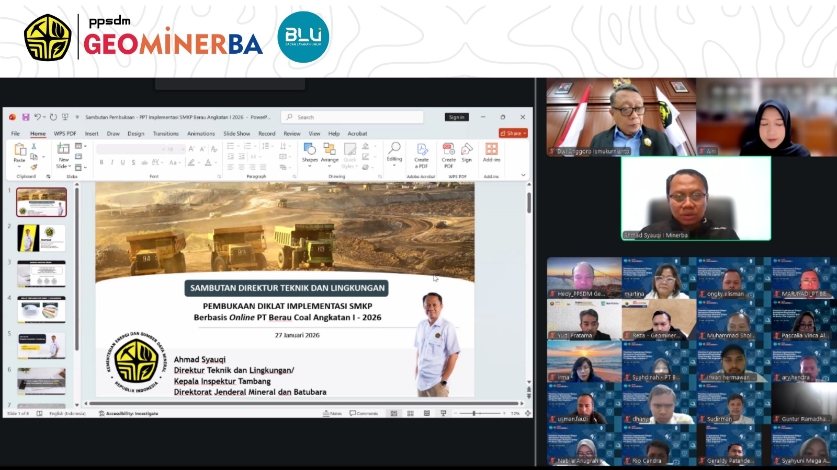Toggle Italic formatting
The width and height of the screenshot is (837, 470).
[x=111, y=162]
